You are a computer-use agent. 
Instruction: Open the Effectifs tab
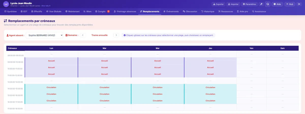tap(37, 11)
